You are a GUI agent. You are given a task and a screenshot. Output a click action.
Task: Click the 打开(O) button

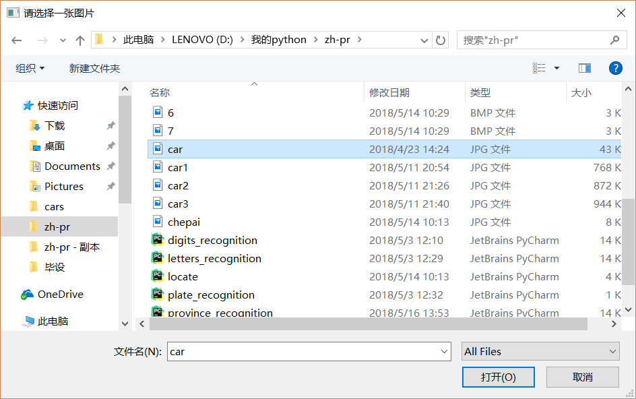(x=499, y=377)
